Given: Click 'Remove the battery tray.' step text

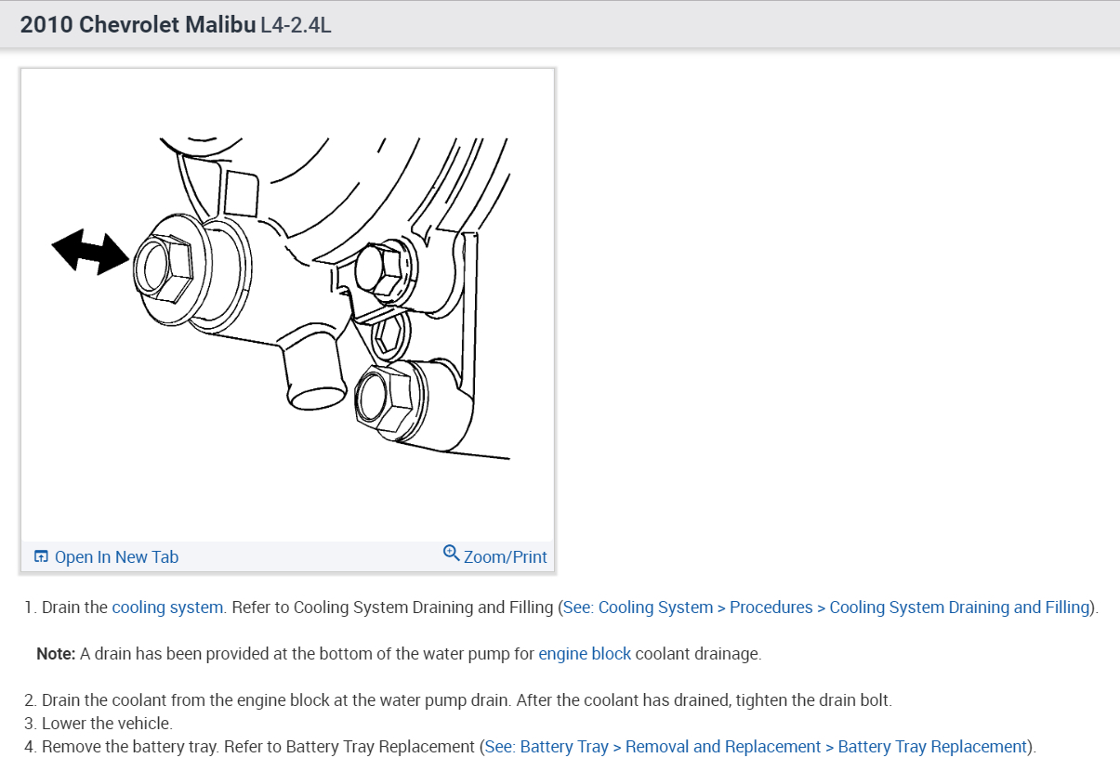Looking at the screenshot, I should tap(129, 747).
